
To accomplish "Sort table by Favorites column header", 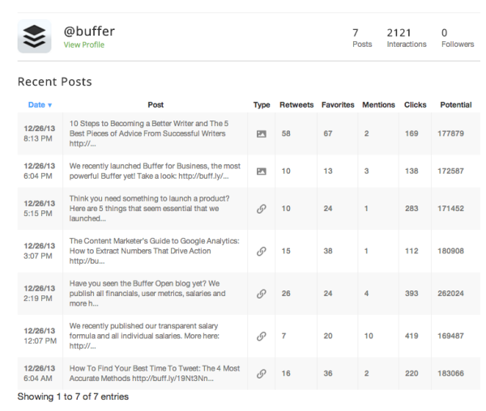I will point(338,105).
